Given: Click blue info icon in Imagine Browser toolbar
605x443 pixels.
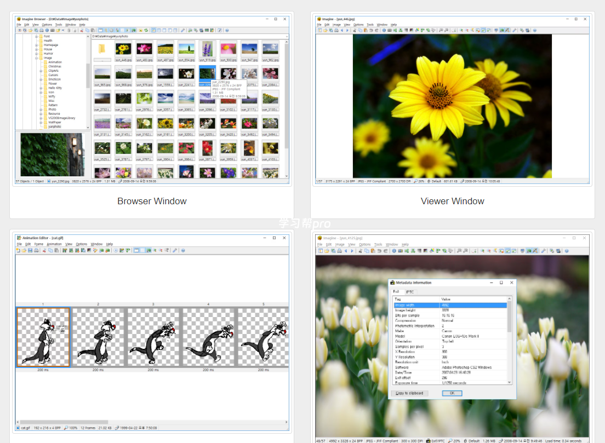Looking at the screenshot, I should 47,30.
